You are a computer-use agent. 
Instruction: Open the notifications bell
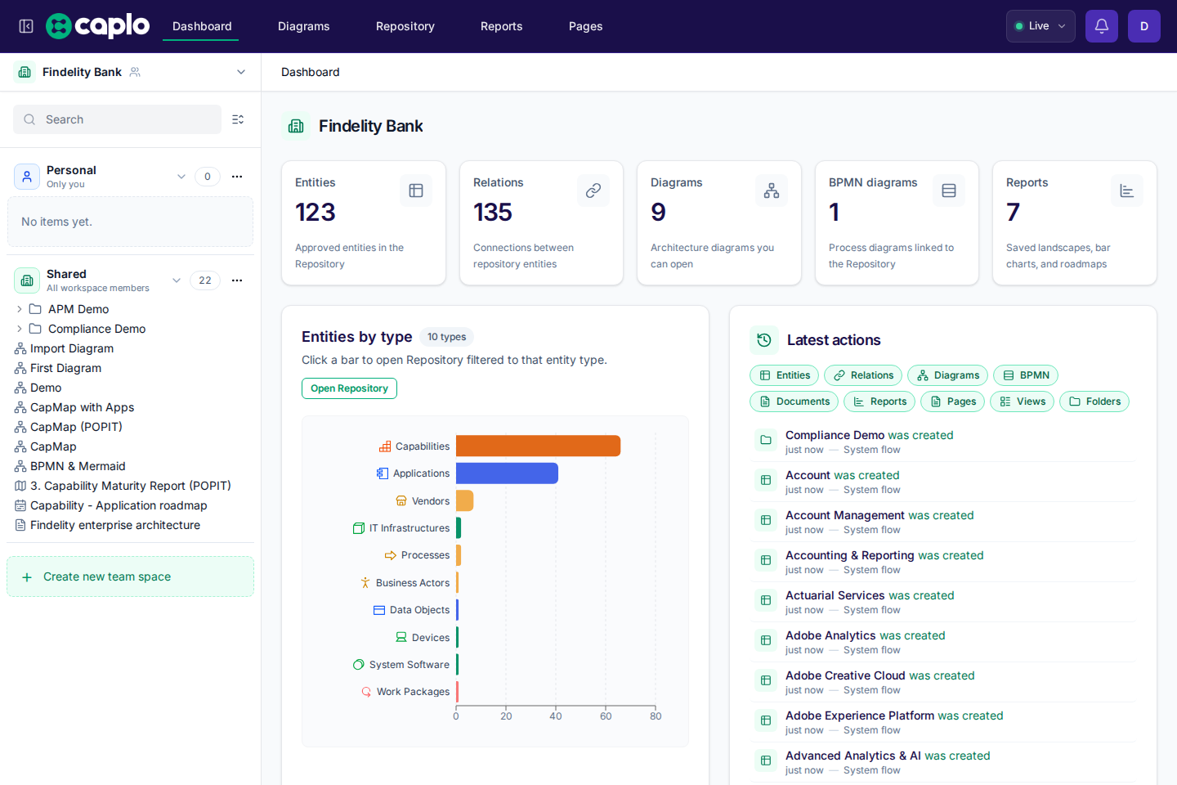tap(1102, 26)
